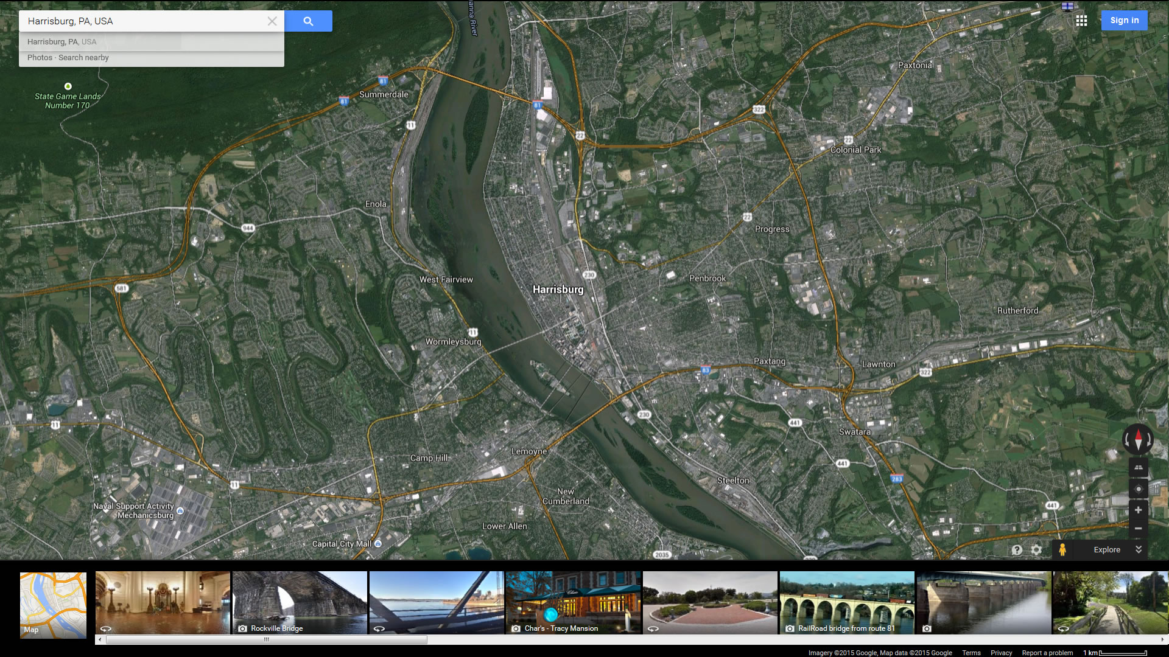
Task: Select Harrisburg, PA, USA suggestion
Action: [x=62, y=42]
